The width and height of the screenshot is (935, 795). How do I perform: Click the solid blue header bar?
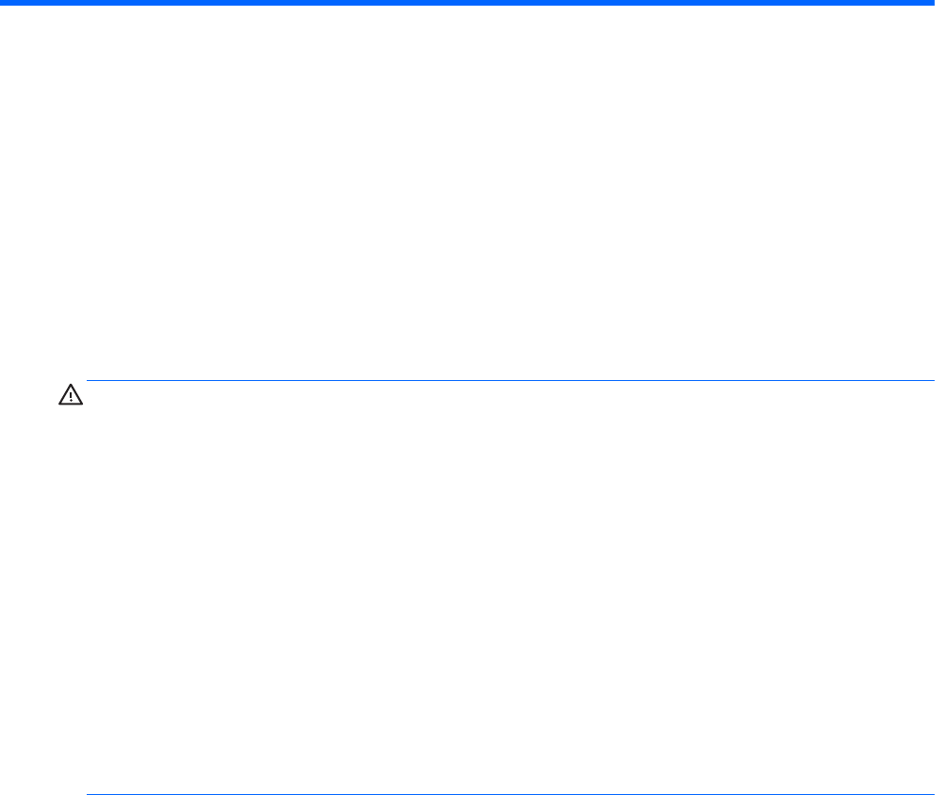tap(467, 3)
